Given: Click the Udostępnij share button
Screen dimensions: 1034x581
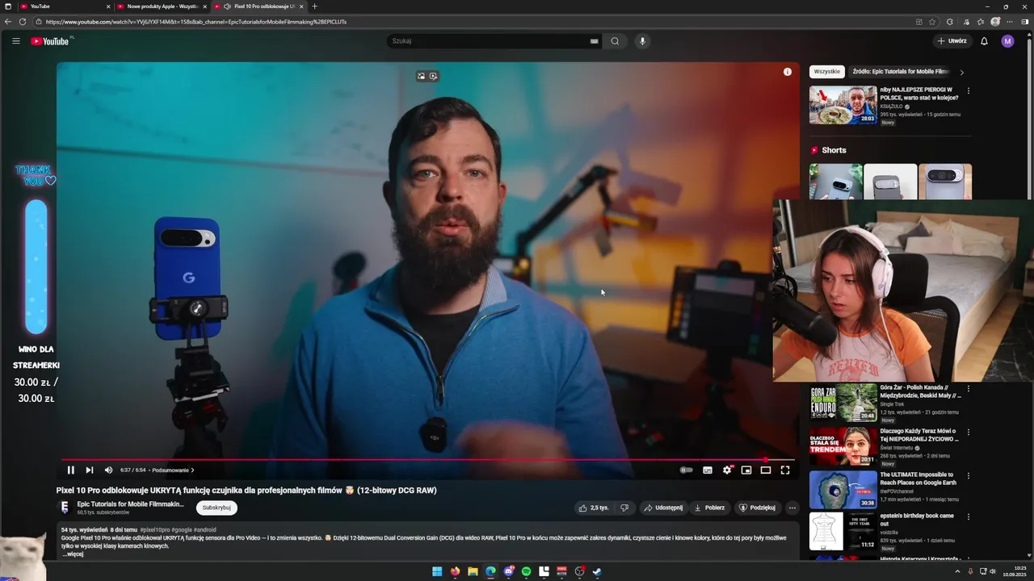Looking at the screenshot, I should point(663,508).
